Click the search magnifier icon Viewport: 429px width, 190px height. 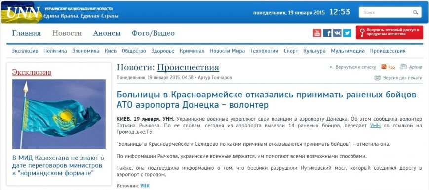point(415,12)
